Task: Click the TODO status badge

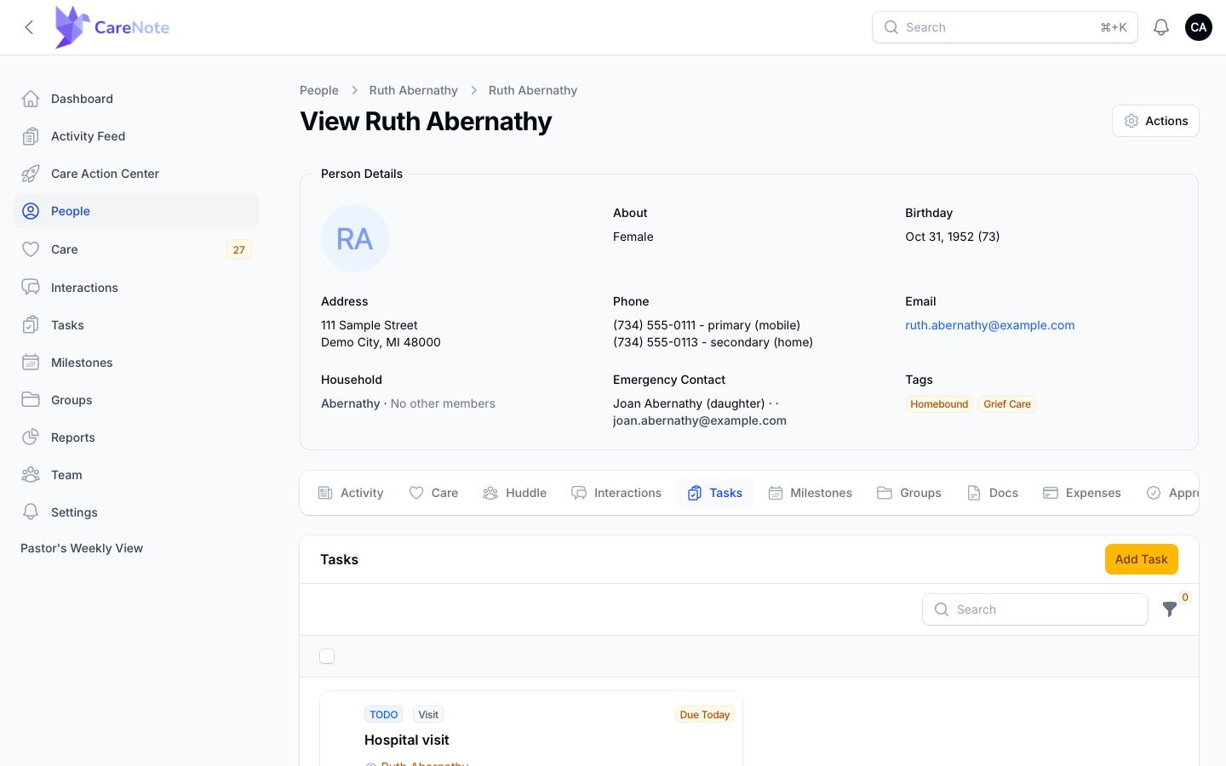Action: 383,714
